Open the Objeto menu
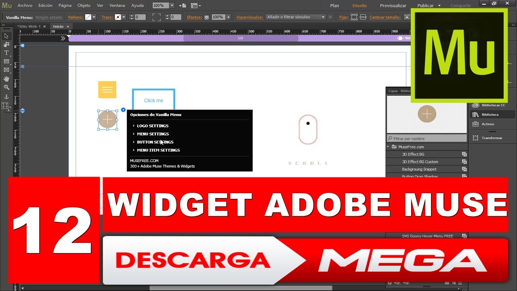Screen dimensions: 517x291 pos(84,6)
